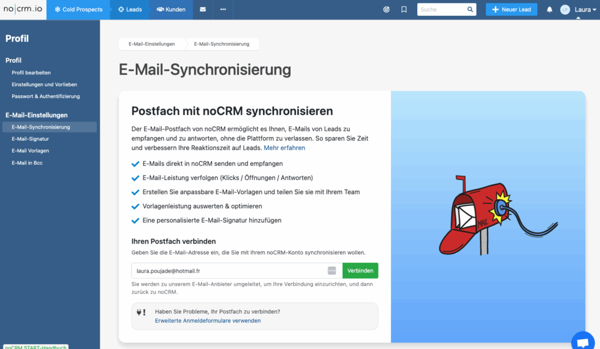
Task: Follow the Mehr erfahren link
Action: point(284,148)
